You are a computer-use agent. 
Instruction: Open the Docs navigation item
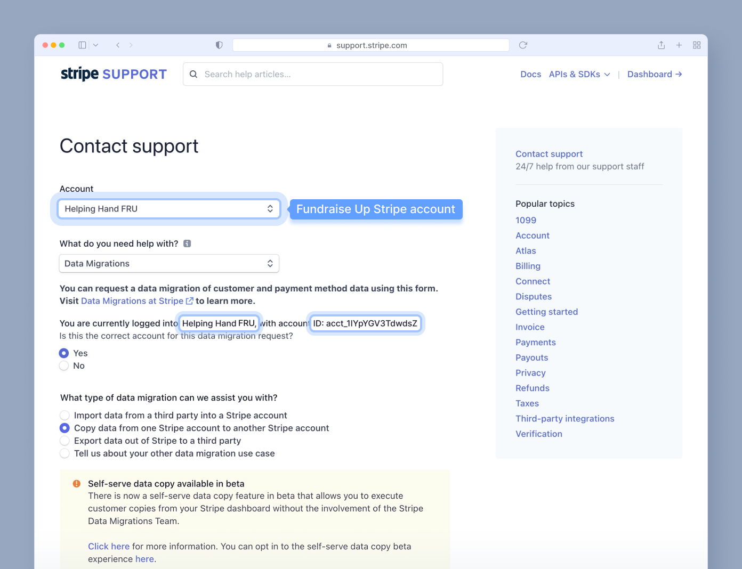coord(530,74)
